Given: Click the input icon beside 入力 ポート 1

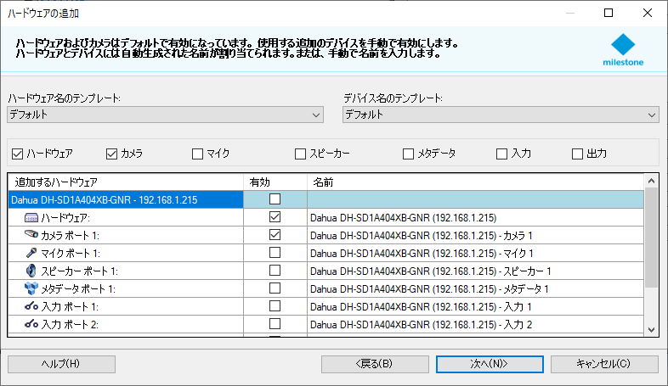Looking at the screenshot, I should 31,306.
